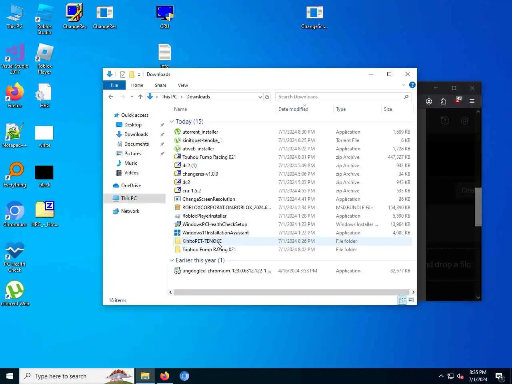Image resolution: width=512 pixels, height=384 pixels.
Task: Open the address bar history dropdown
Action: 260,97
